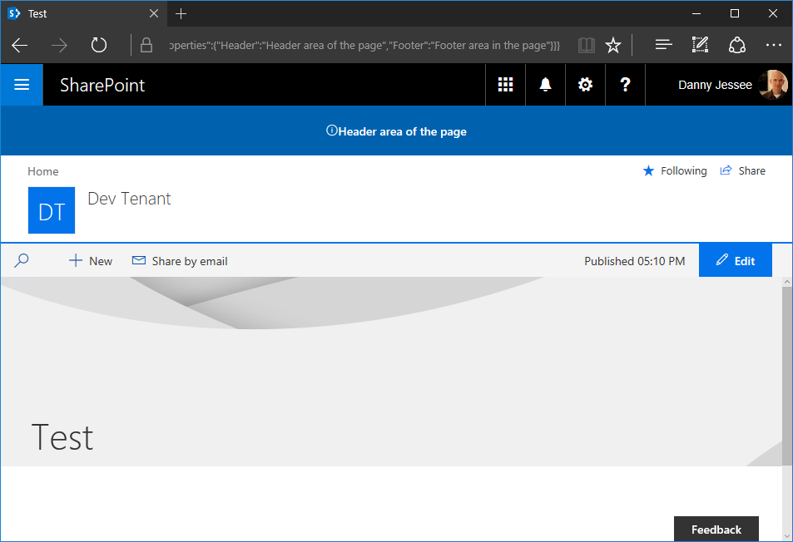793x542 pixels.
Task: Open the SharePoint hamburger navigation menu
Action: (x=22, y=85)
